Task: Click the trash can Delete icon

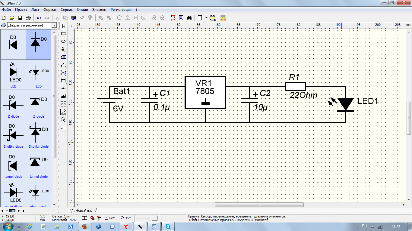Action: coord(90,18)
